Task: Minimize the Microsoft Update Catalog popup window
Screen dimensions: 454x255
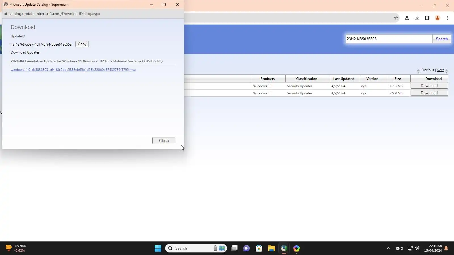Action: tap(151, 5)
